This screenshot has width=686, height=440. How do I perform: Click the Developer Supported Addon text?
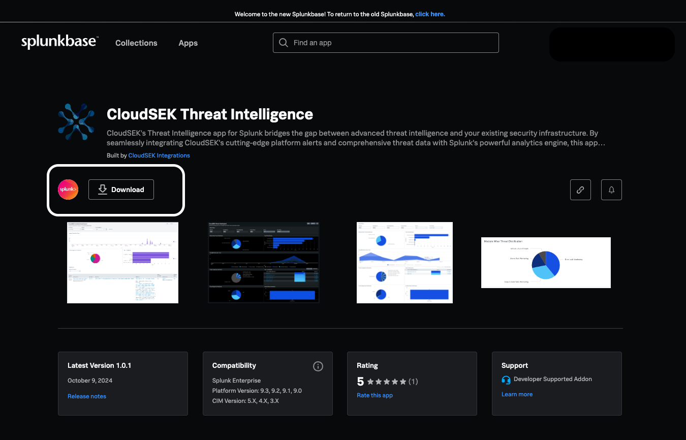[553, 379]
